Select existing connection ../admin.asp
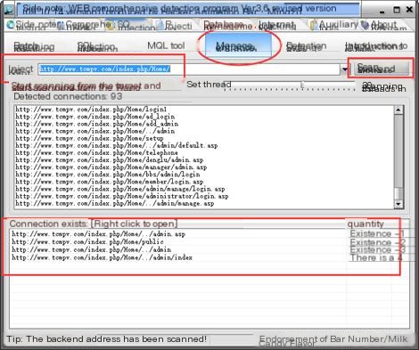Screen dimensions: 419x350 [98, 234]
